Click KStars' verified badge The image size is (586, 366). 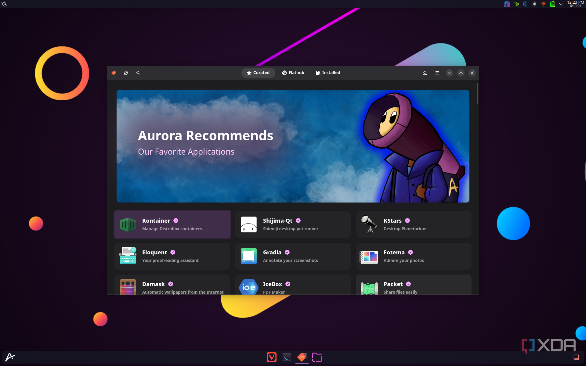(407, 221)
